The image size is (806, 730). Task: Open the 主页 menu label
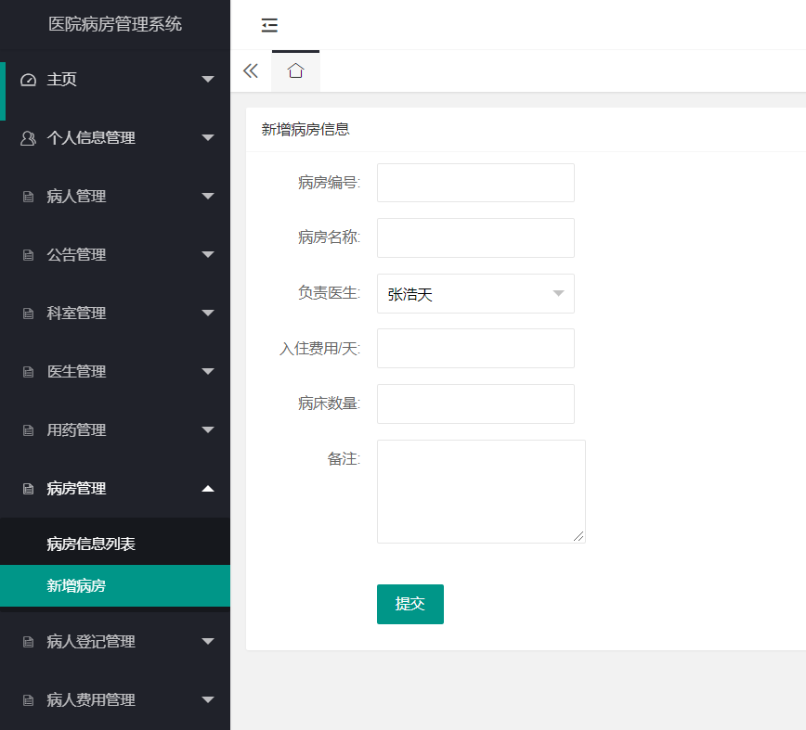(61, 80)
